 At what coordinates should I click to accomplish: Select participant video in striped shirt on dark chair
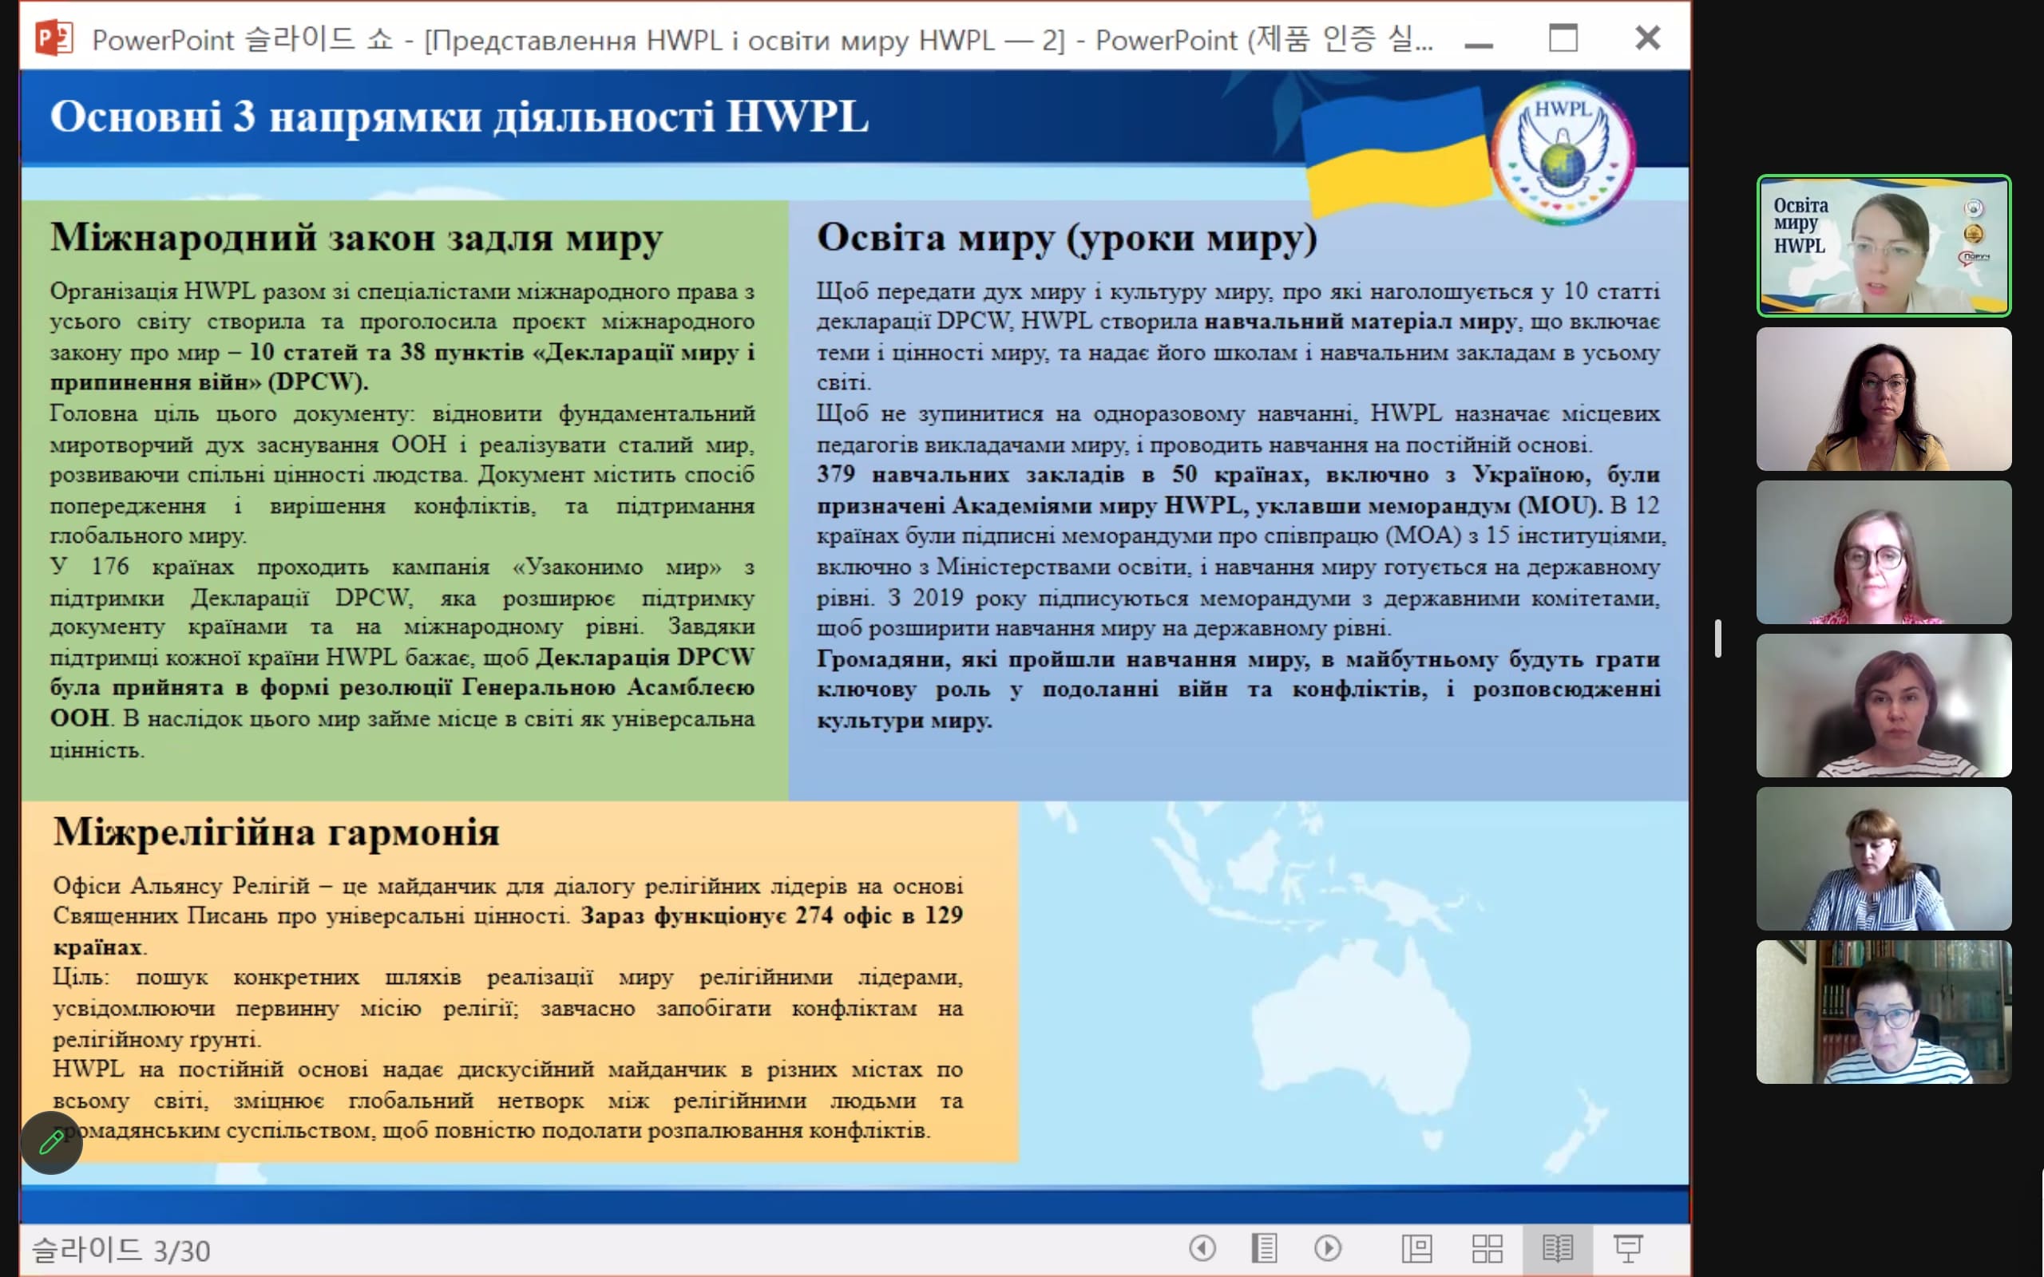pos(1884,706)
